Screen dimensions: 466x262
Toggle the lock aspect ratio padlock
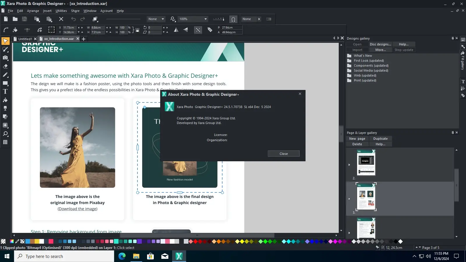coord(137,30)
